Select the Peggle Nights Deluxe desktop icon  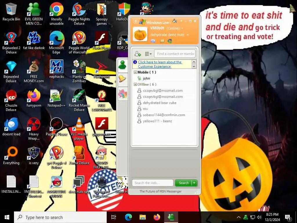point(79,14)
